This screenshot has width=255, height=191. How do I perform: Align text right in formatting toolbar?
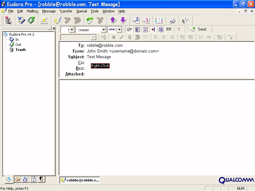tap(172, 37)
